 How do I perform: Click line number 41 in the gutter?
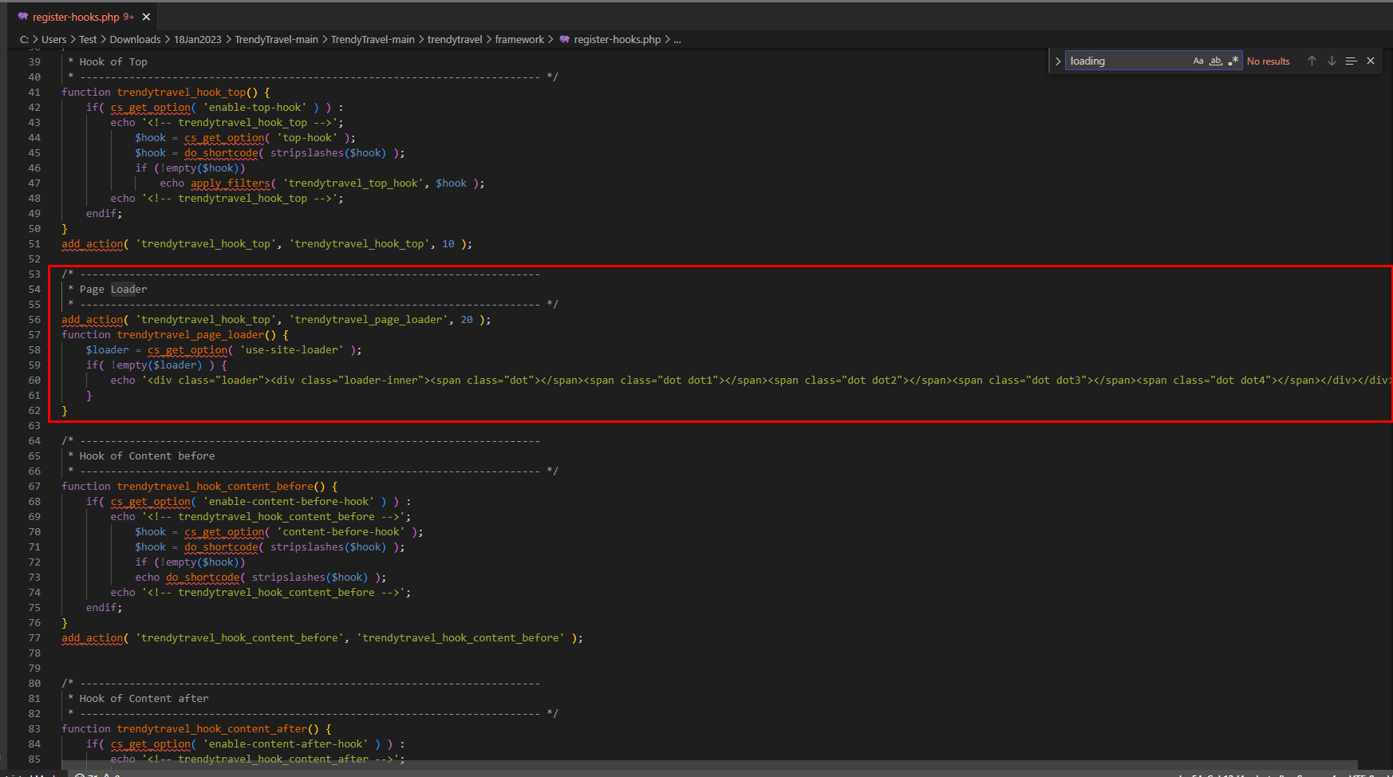[34, 92]
